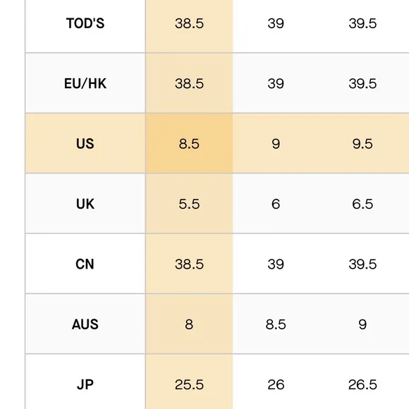
Task: Choose US size 9 cell
Action: tap(276, 143)
